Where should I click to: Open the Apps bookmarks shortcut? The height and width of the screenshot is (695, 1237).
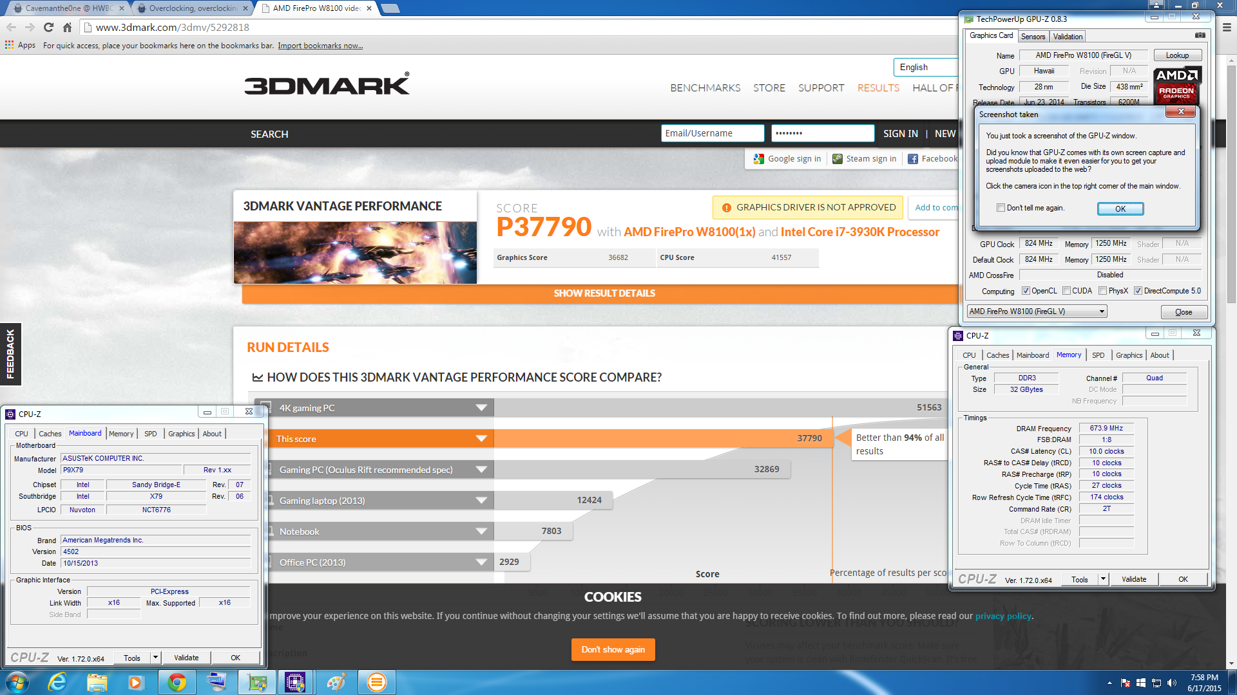(20, 45)
